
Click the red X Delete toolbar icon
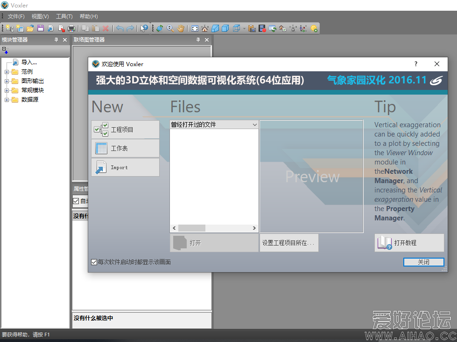tap(105, 28)
